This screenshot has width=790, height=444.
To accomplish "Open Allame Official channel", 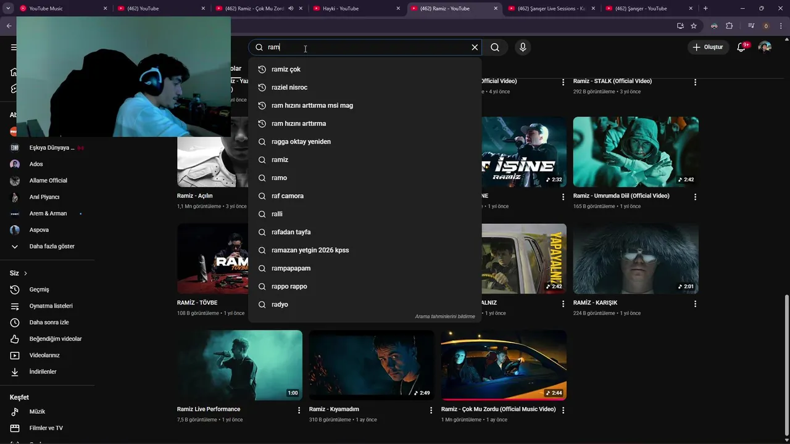I will tap(48, 181).
